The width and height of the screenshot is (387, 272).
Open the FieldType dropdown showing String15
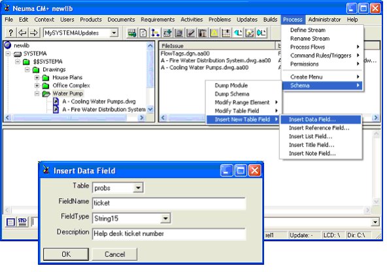(x=165, y=218)
